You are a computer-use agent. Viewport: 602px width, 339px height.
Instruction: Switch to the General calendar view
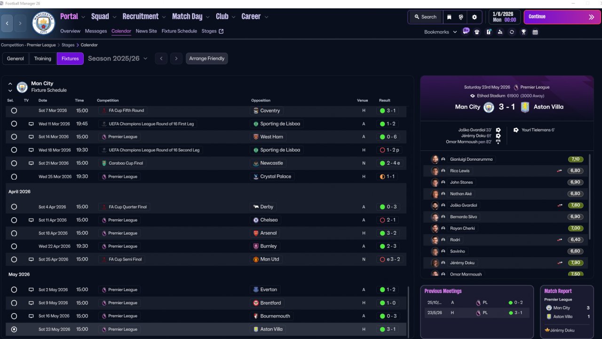click(x=16, y=59)
